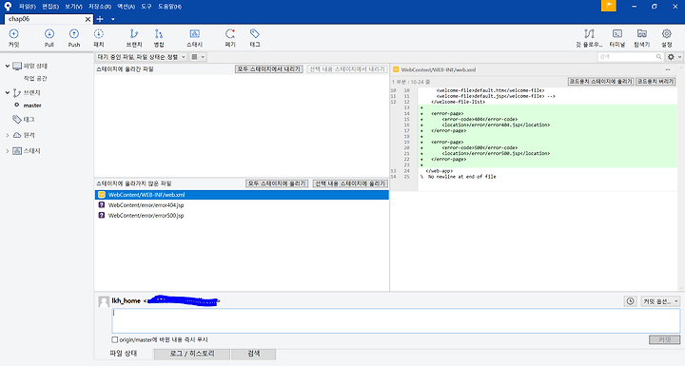Toggle push immediately to origin/master checkbox
The image size is (685, 366).
point(114,339)
